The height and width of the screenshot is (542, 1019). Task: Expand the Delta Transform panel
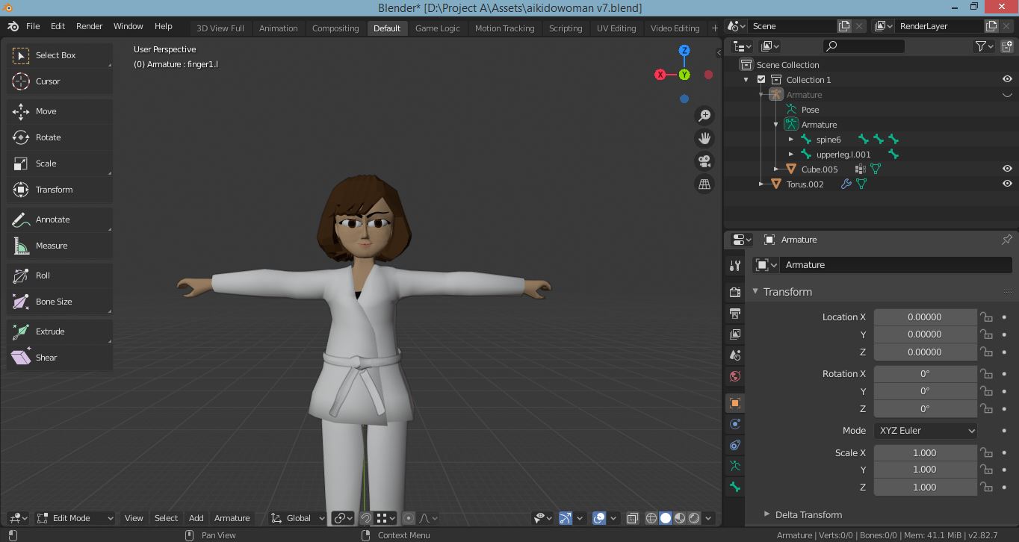[766, 514]
